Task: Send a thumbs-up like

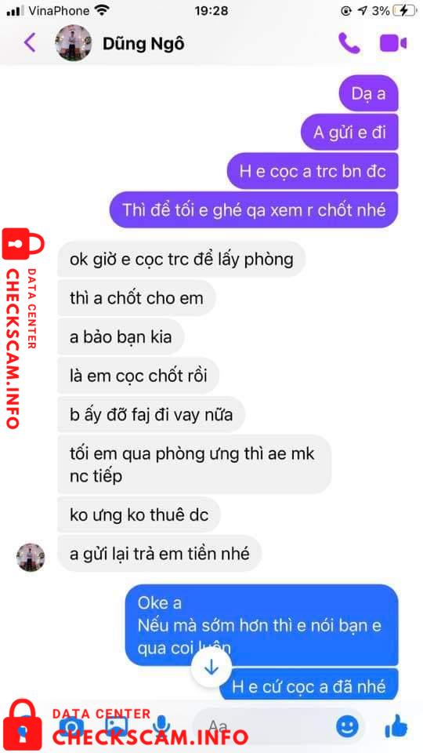Action: click(x=396, y=725)
